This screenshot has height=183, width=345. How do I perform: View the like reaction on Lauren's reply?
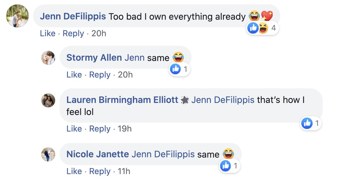[311, 123]
